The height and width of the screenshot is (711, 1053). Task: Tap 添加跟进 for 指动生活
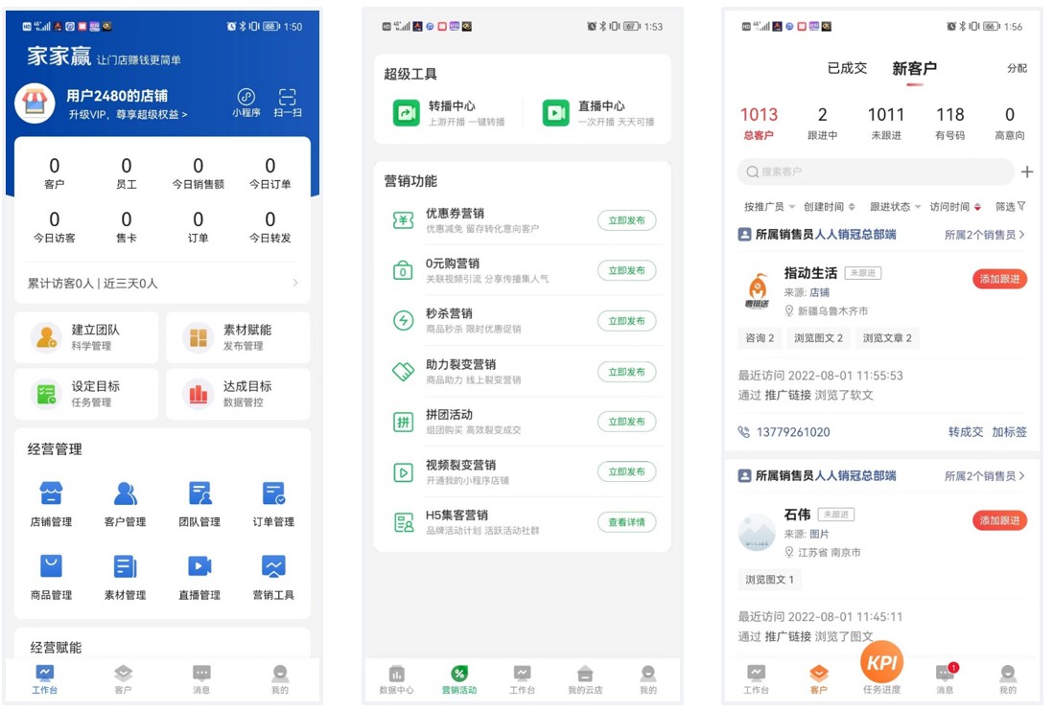click(x=999, y=279)
